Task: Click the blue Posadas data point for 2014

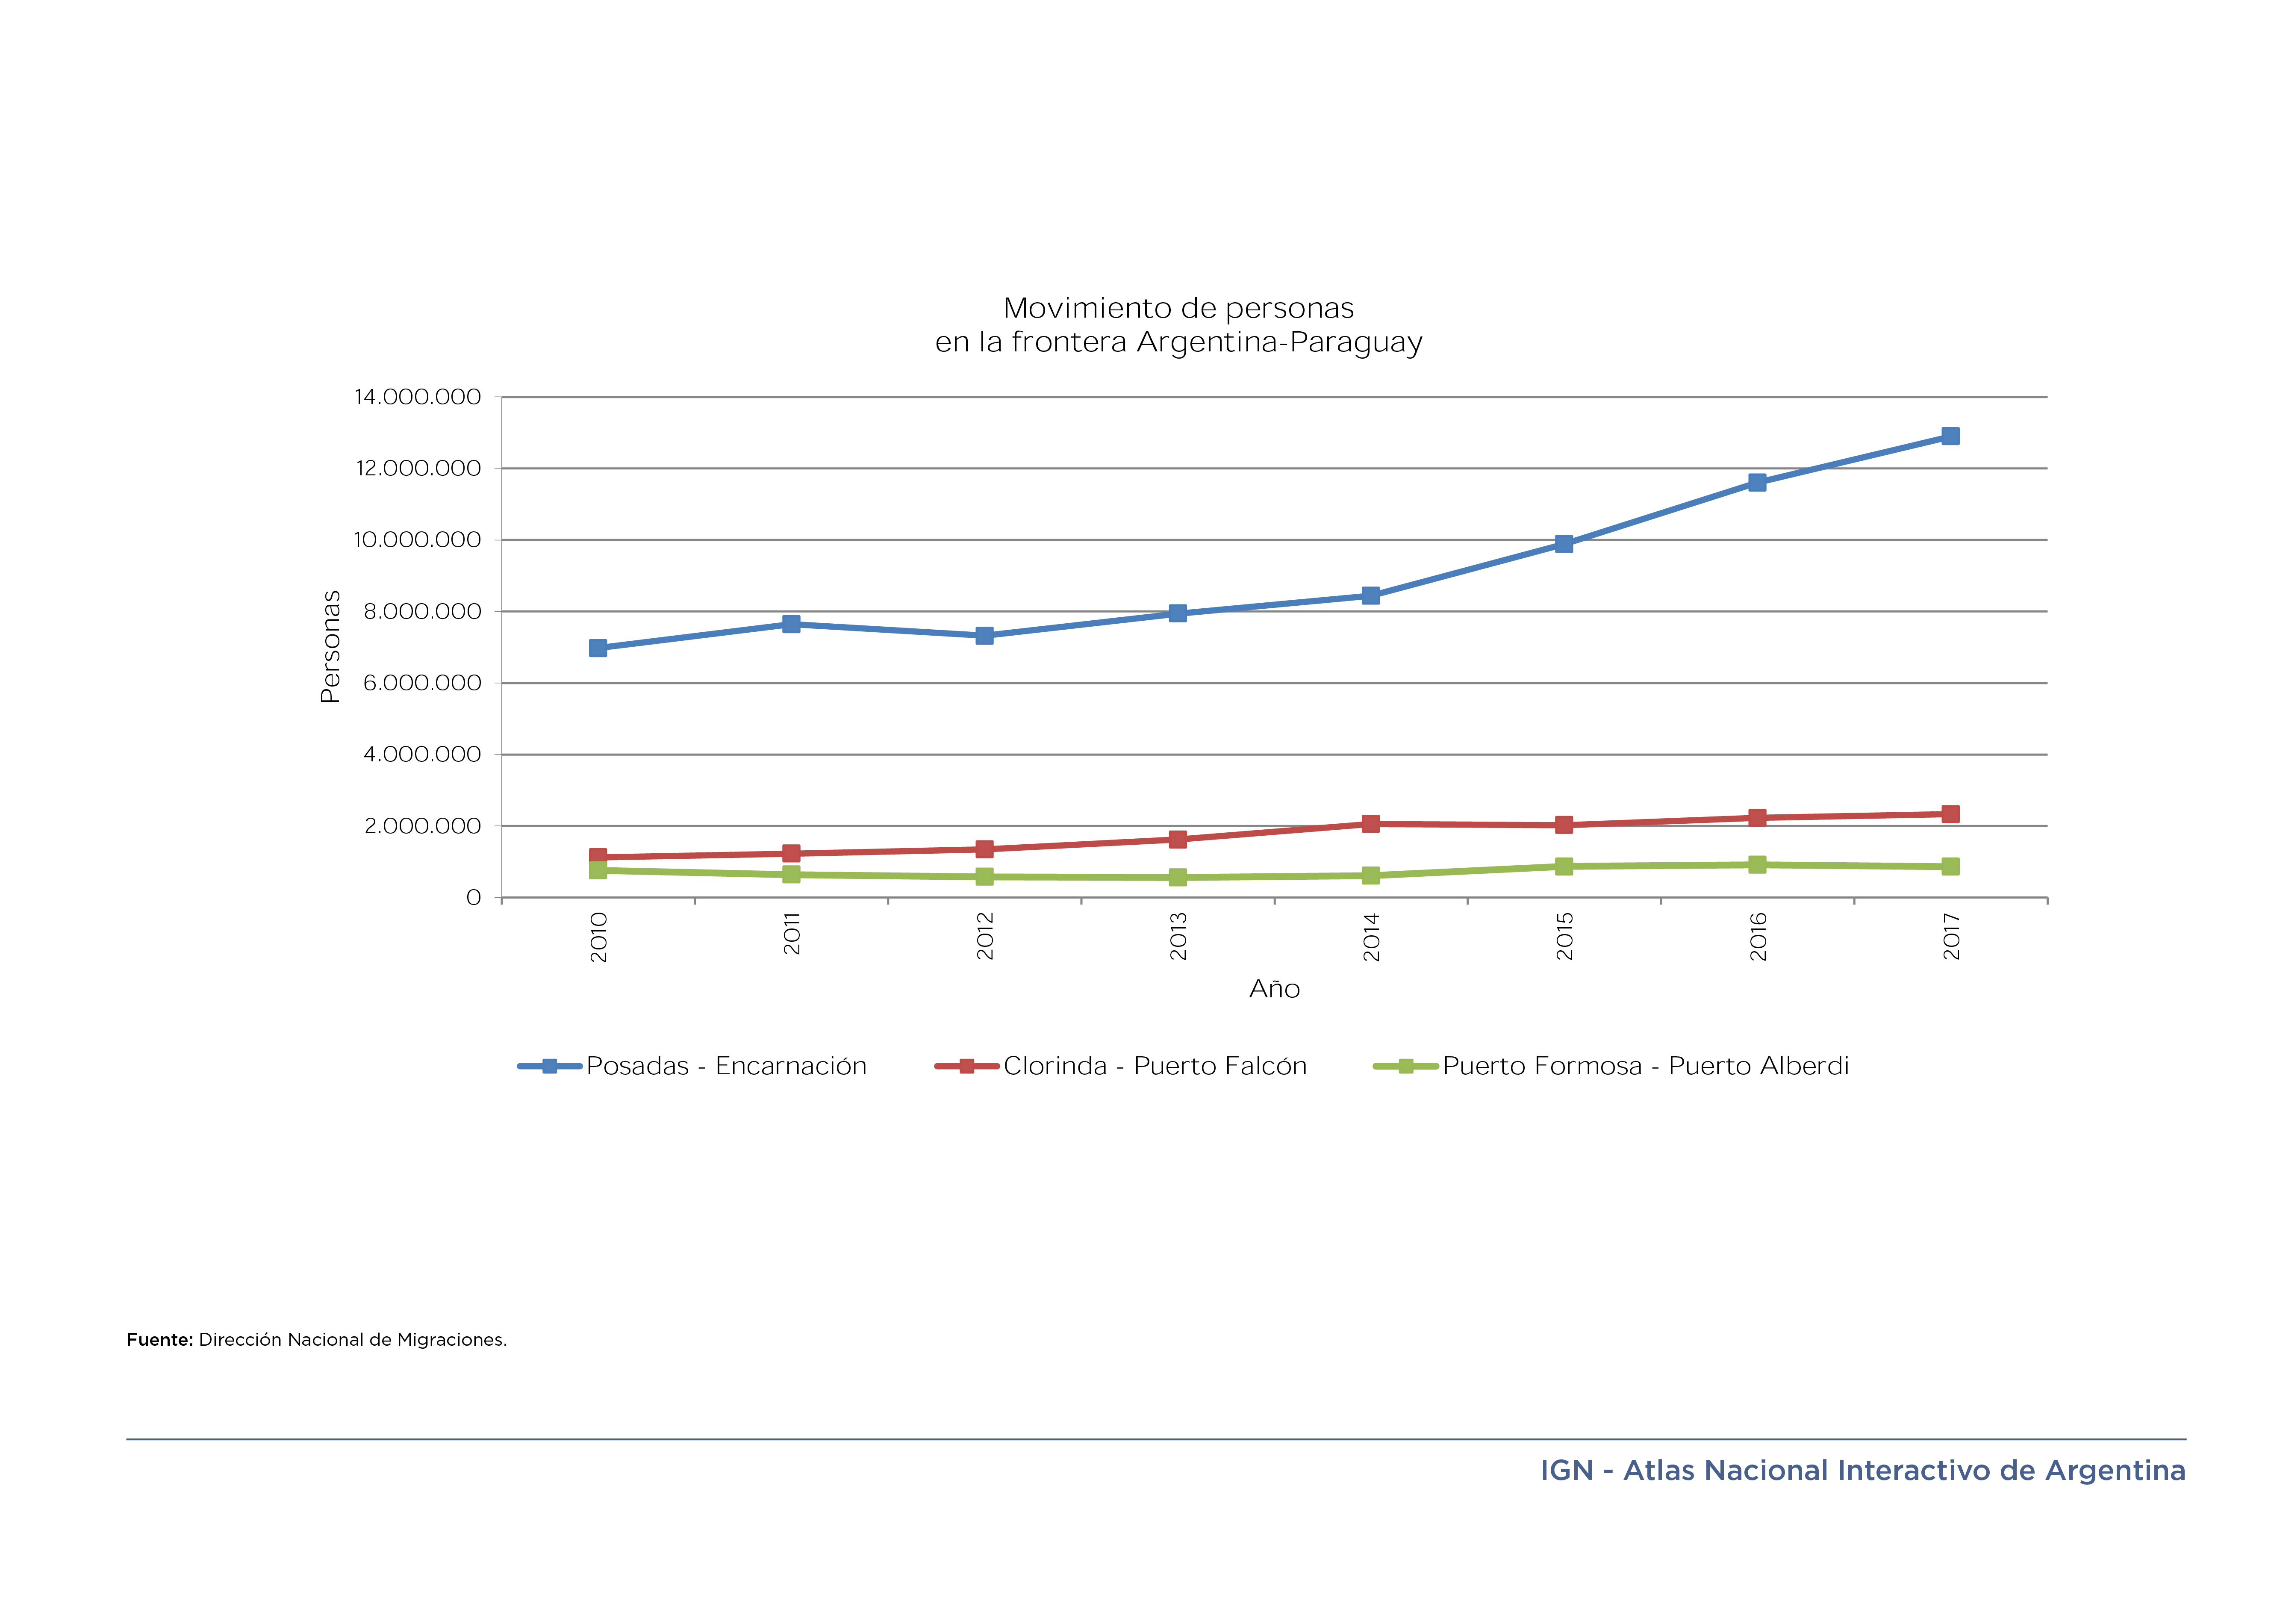Action: point(1371,595)
